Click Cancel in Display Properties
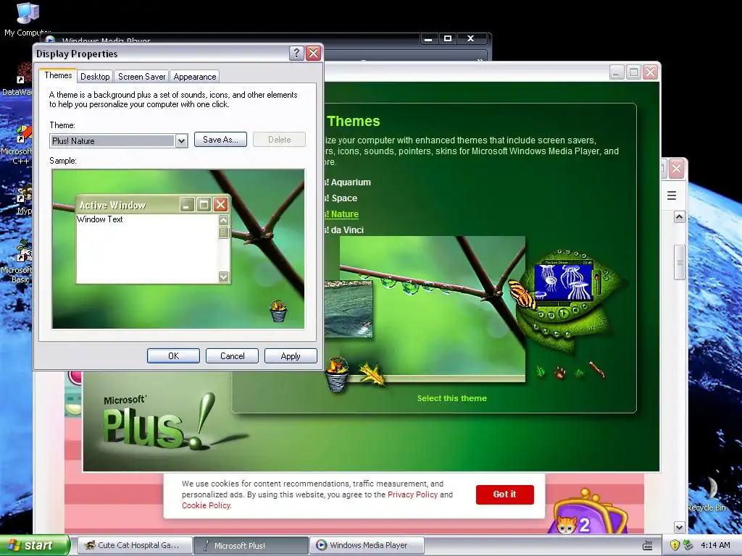Screen dimensions: 742x556 point(232,356)
